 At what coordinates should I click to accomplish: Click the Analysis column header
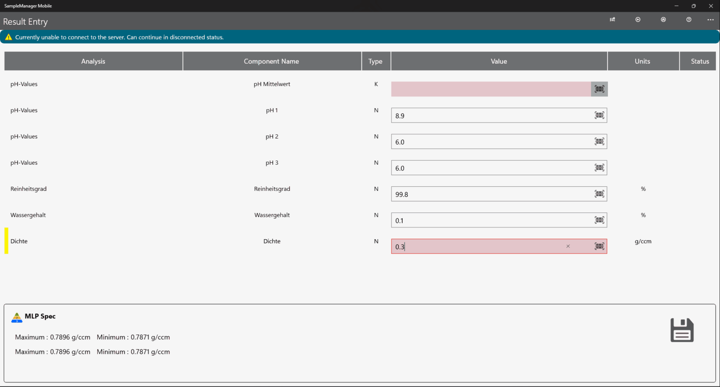[93, 61]
